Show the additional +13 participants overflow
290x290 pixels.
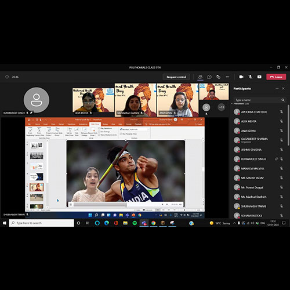pos(222,107)
